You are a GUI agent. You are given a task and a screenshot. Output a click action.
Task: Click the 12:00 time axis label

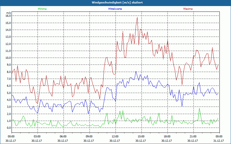(115, 137)
